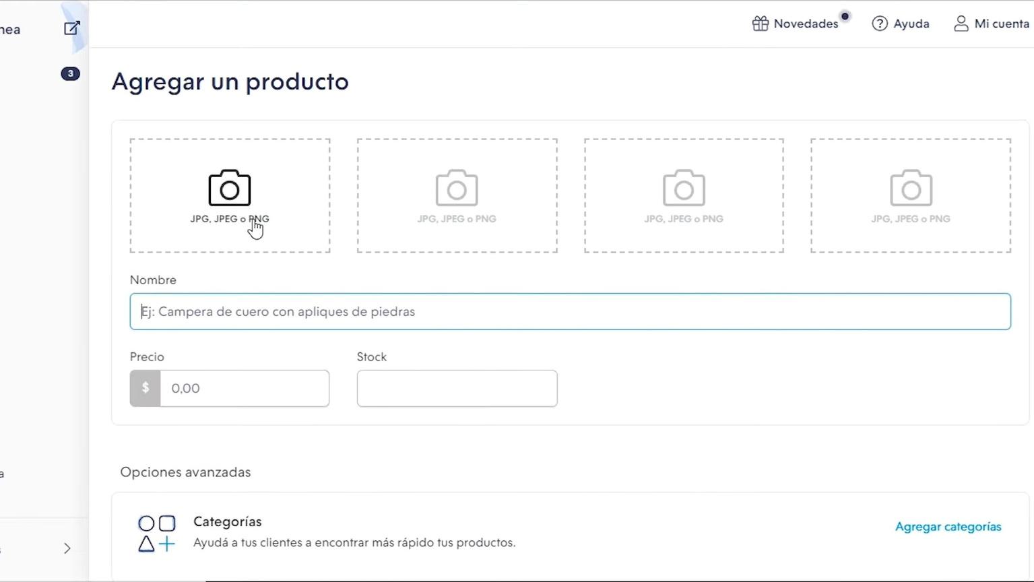
Task: Click the sidebar badge showing 3
Action: [70, 73]
